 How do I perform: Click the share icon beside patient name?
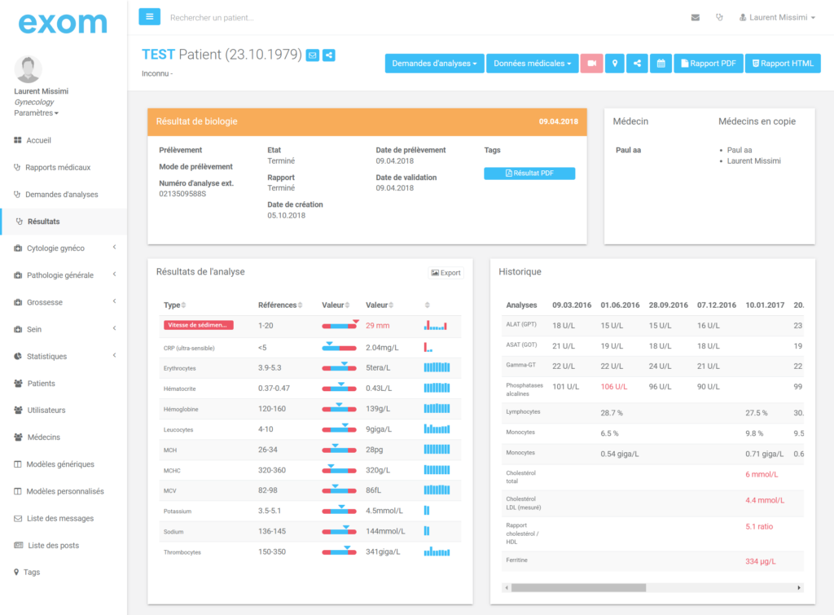[x=328, y=55]
